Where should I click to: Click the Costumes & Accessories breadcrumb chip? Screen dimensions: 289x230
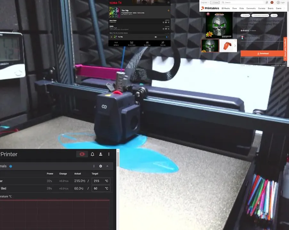[261, 16]
